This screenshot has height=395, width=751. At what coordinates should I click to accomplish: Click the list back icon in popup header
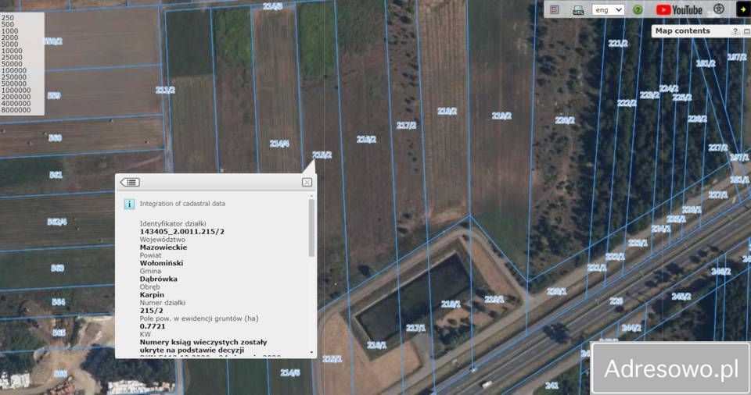point(130,182)
